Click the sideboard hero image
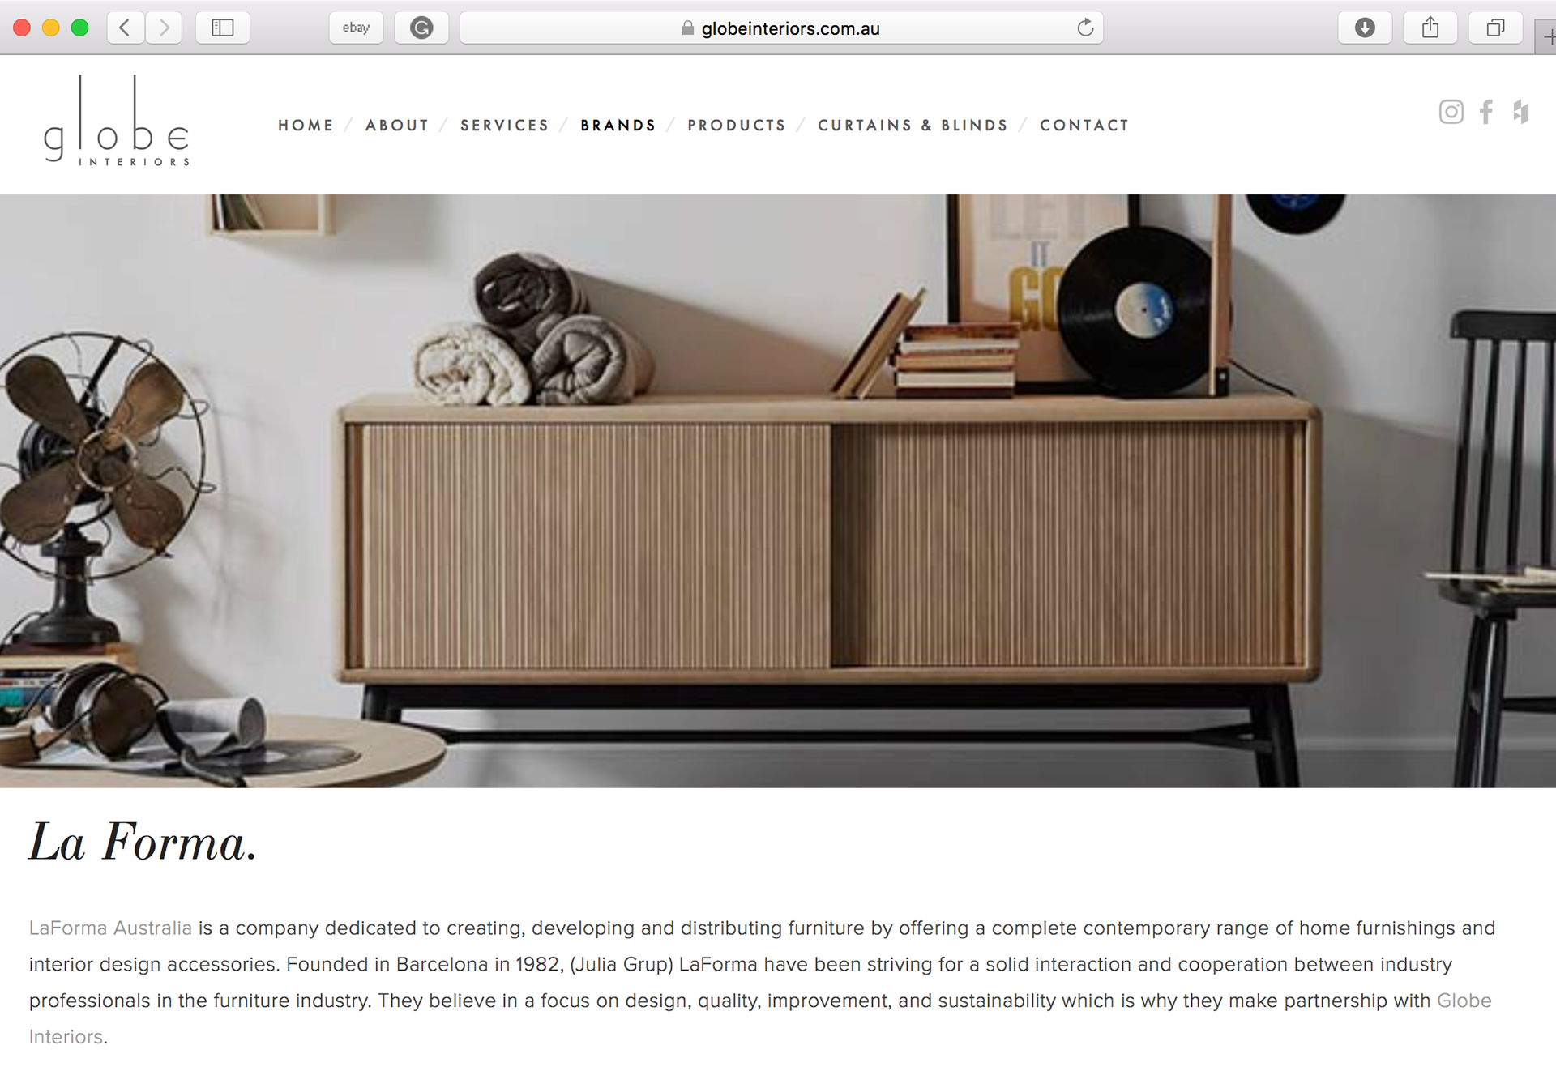The image size is (1556, 1071). [x=778, y=491]
